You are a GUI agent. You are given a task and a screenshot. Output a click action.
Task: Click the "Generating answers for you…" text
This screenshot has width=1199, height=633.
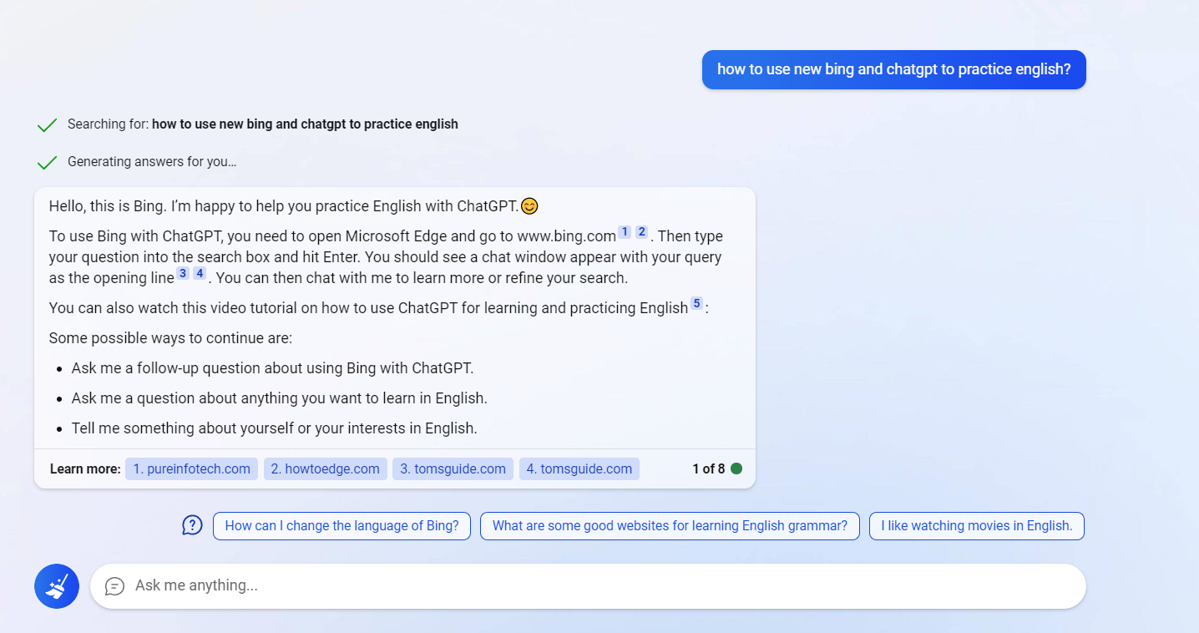152,162
